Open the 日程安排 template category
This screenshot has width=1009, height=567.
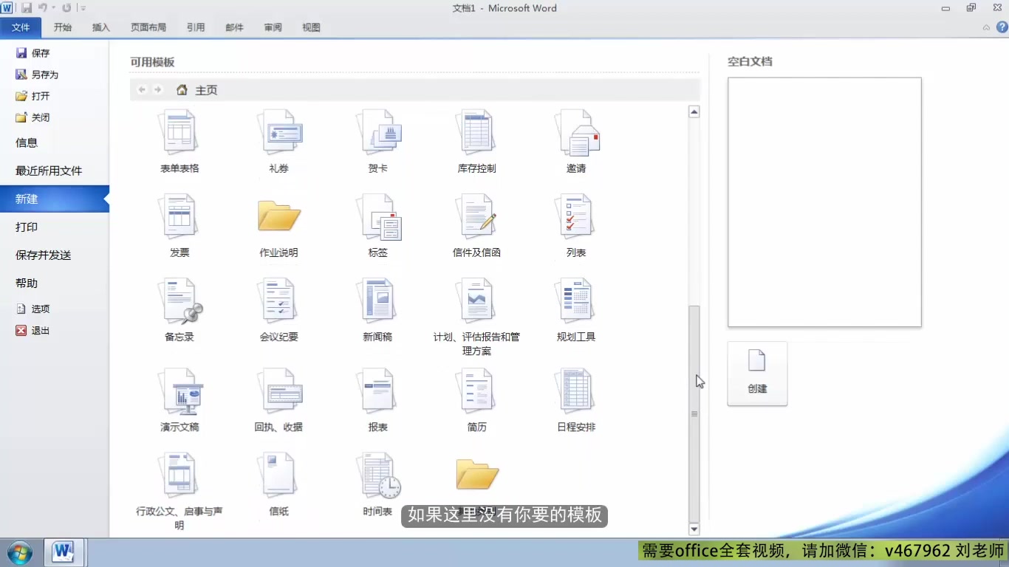point(575,401)
